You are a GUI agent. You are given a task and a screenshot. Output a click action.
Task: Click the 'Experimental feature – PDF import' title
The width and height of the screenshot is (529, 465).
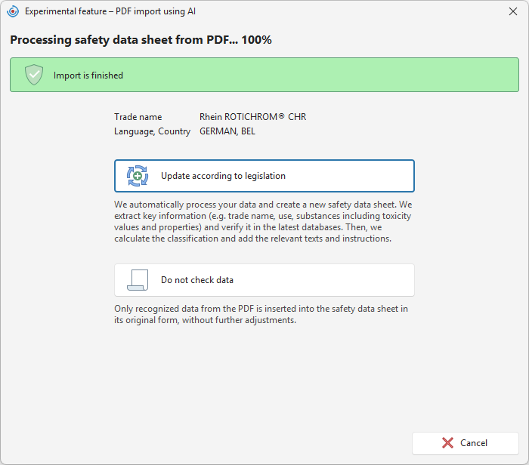tap(110, 11)
